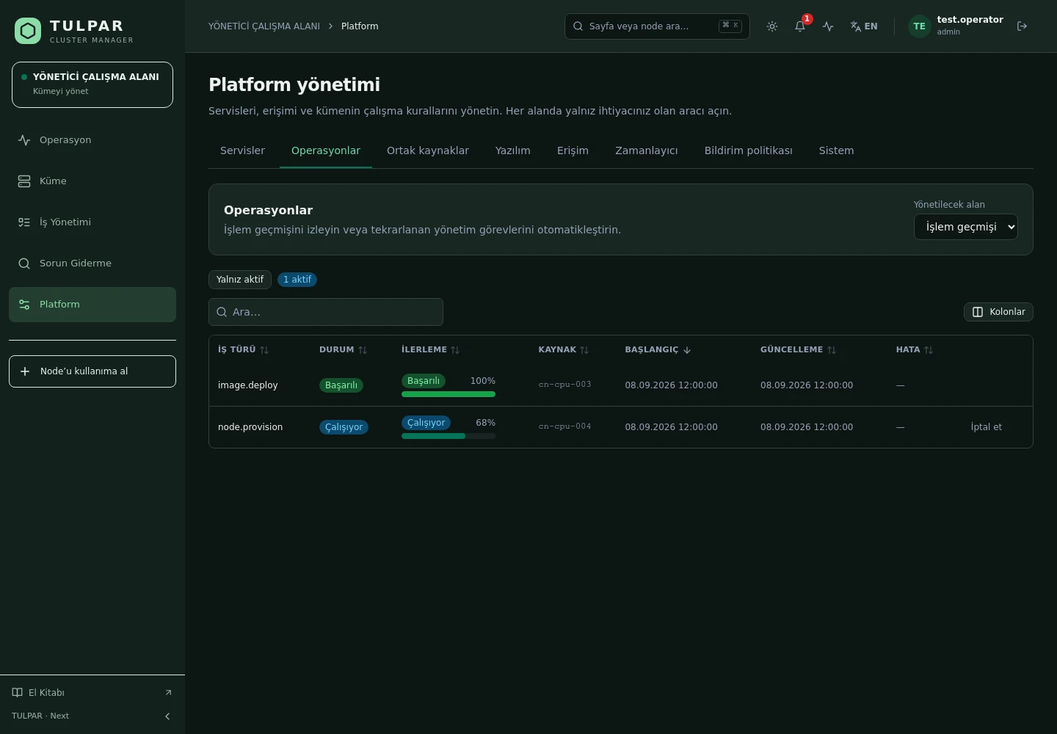Image resolution: width=1057 pixels, height=734 pixels.
Task: Open Yönetilecek alan İşlem geçmişi dropdown
Action: point(965,227)
